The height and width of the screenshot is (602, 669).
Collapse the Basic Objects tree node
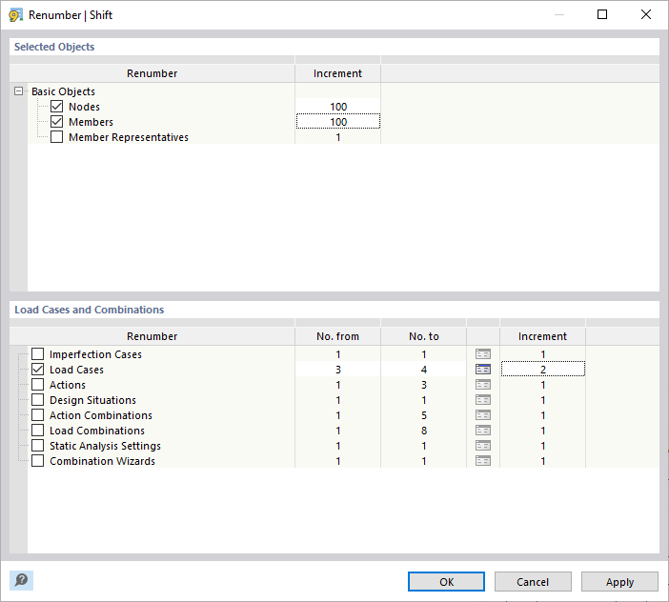(18, 91)
